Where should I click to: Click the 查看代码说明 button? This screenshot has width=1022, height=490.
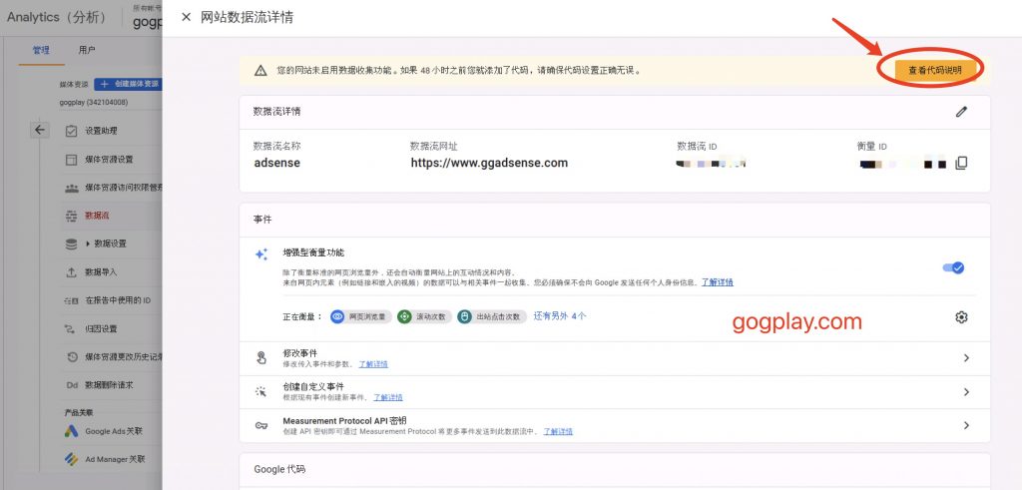tap(934, 70)
